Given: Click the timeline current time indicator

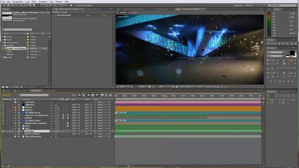Looking at the screenshot, I should pos(166,96).
